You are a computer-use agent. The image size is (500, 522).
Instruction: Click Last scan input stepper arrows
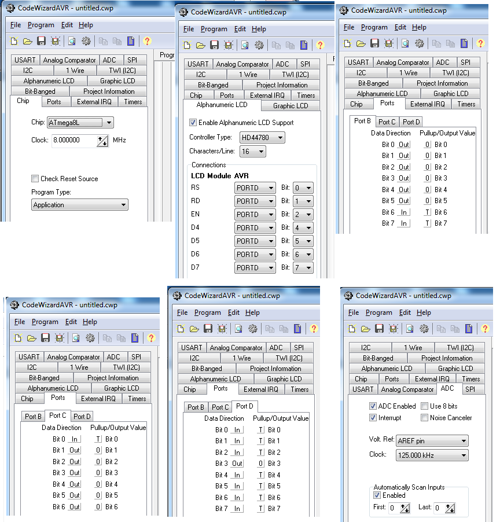click(450, 508)
